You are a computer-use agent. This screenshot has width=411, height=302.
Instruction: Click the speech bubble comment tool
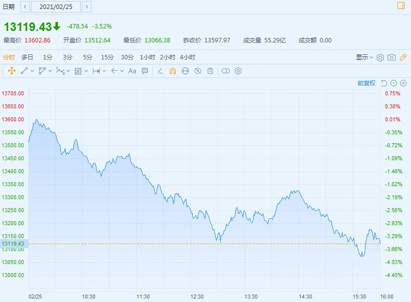145,71
